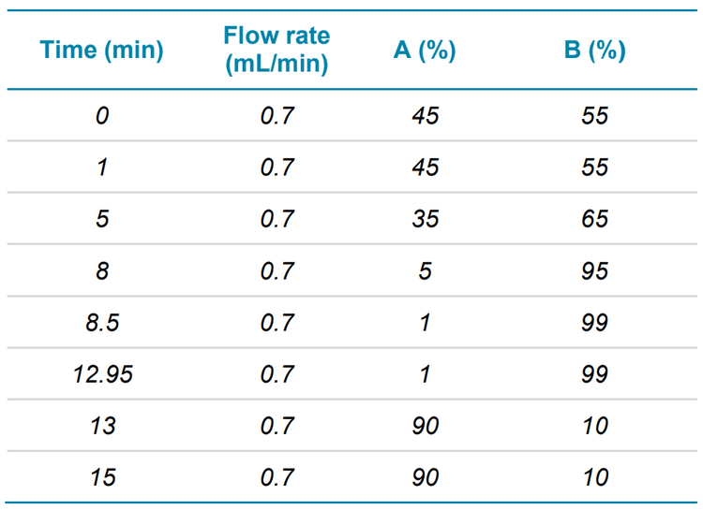This screenshot has height=510, width=703.
Task: Select A value 90 in 15 min row
Action: pos(425,477)
